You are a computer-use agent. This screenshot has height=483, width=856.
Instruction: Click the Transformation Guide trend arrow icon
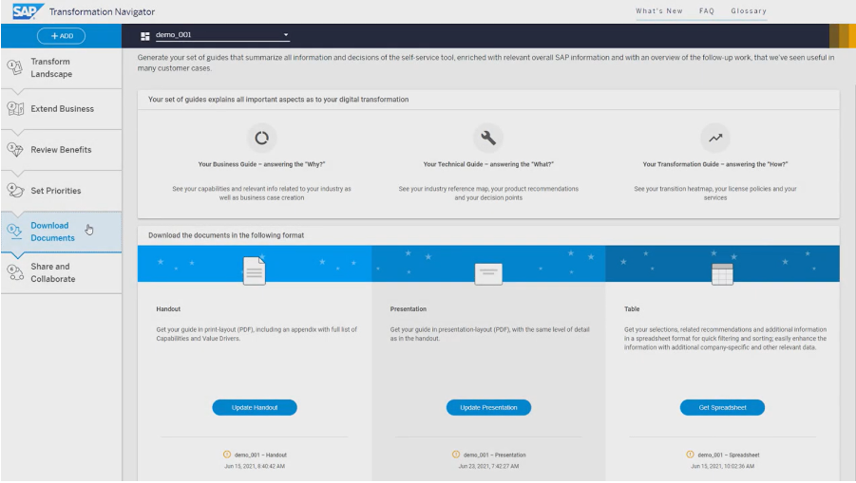[714, 139]
